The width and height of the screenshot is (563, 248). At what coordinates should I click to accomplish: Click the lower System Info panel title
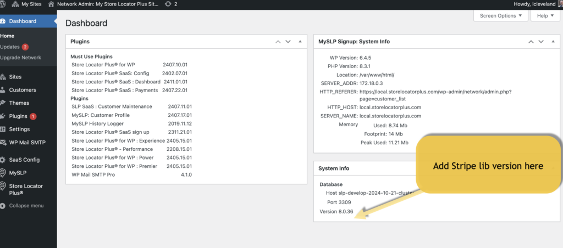point(334,168)
